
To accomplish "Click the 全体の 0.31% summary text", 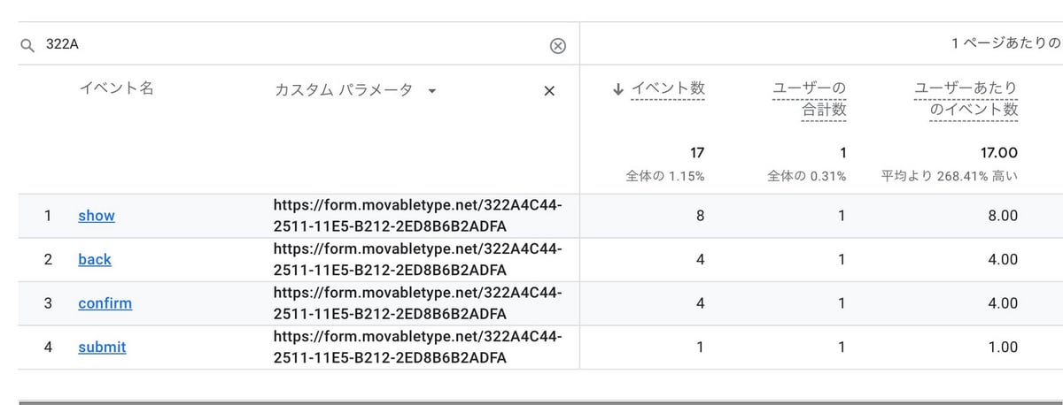I will click(x=806, y=176).
